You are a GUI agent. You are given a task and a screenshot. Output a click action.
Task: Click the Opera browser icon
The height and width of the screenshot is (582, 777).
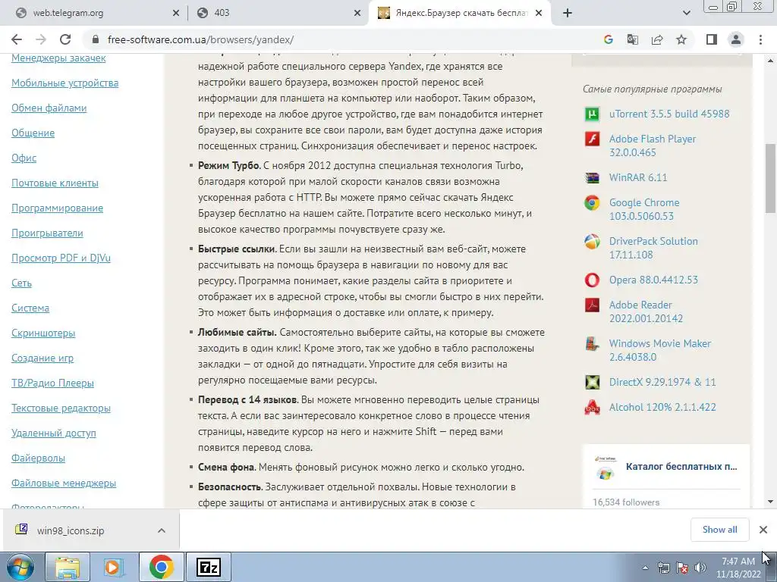[x=592, y=280]
